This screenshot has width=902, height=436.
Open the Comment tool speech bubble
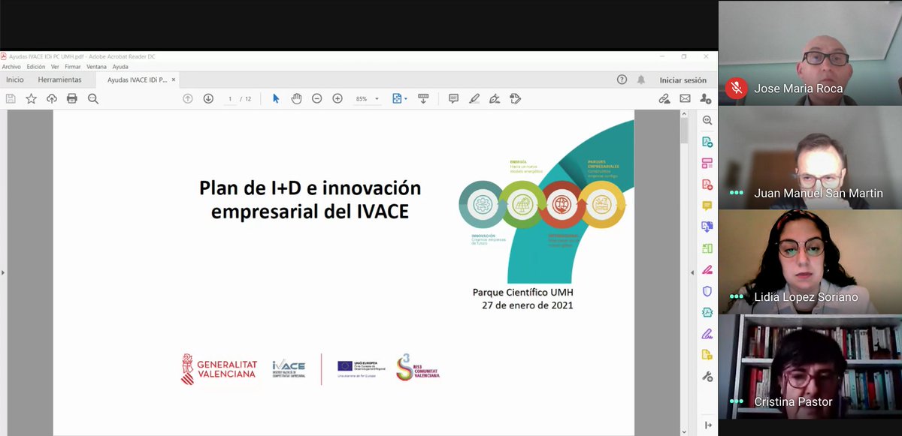pyautogui.click(x=453, y=98)
